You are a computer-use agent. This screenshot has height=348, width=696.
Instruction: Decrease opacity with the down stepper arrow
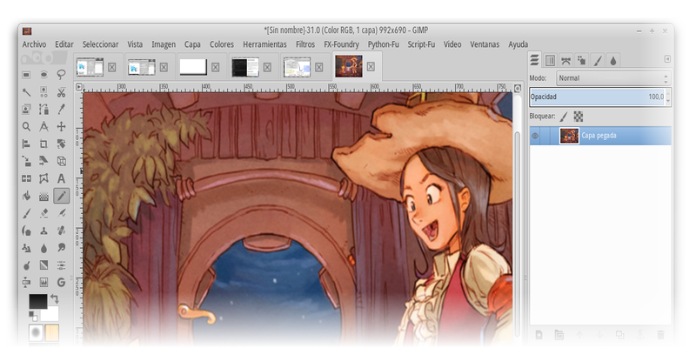click(668, 101)
